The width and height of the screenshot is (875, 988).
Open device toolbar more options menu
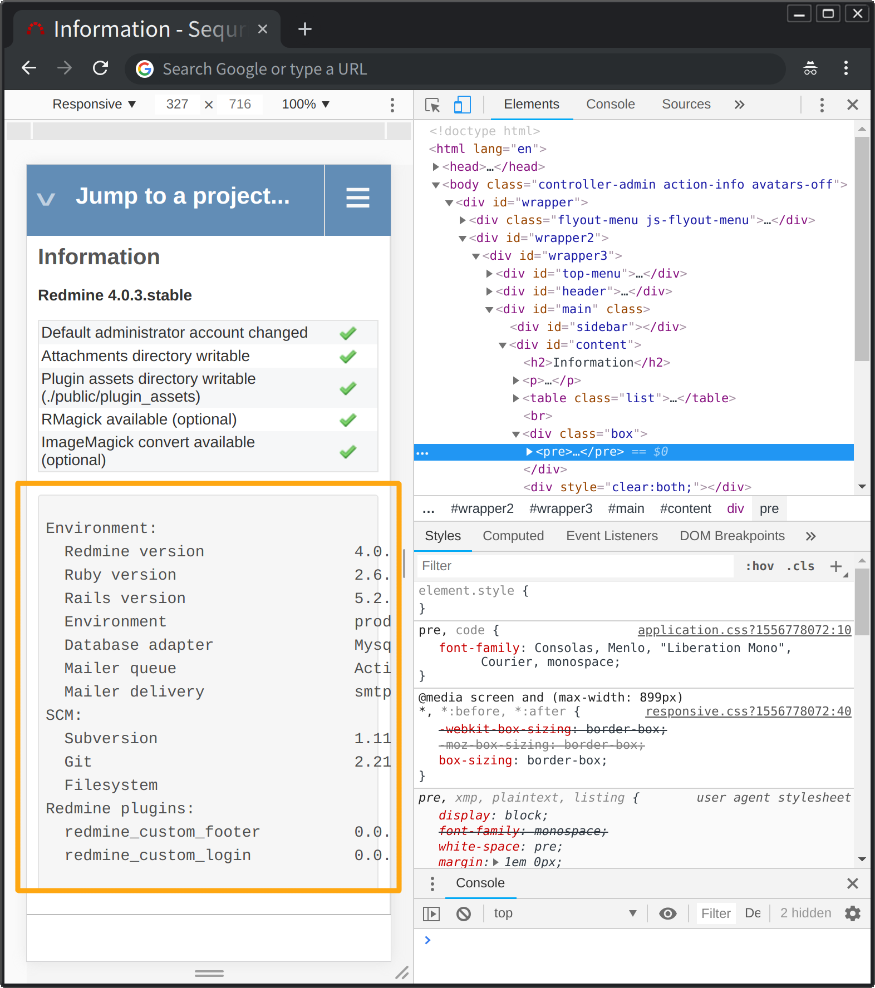(392, 105)
